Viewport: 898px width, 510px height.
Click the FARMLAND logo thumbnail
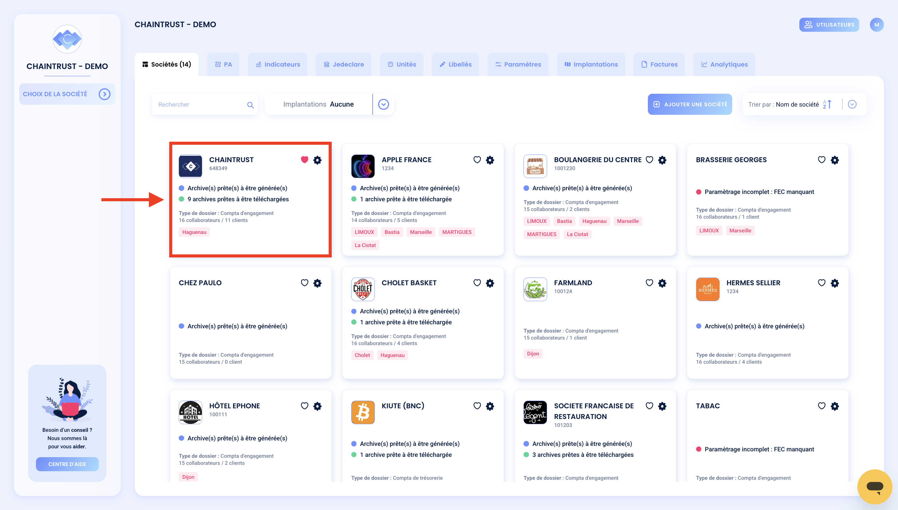(535, 289)
